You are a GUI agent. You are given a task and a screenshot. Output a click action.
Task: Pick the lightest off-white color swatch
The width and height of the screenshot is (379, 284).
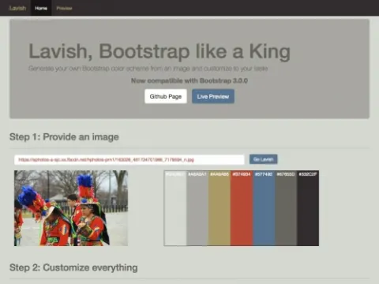175,208
